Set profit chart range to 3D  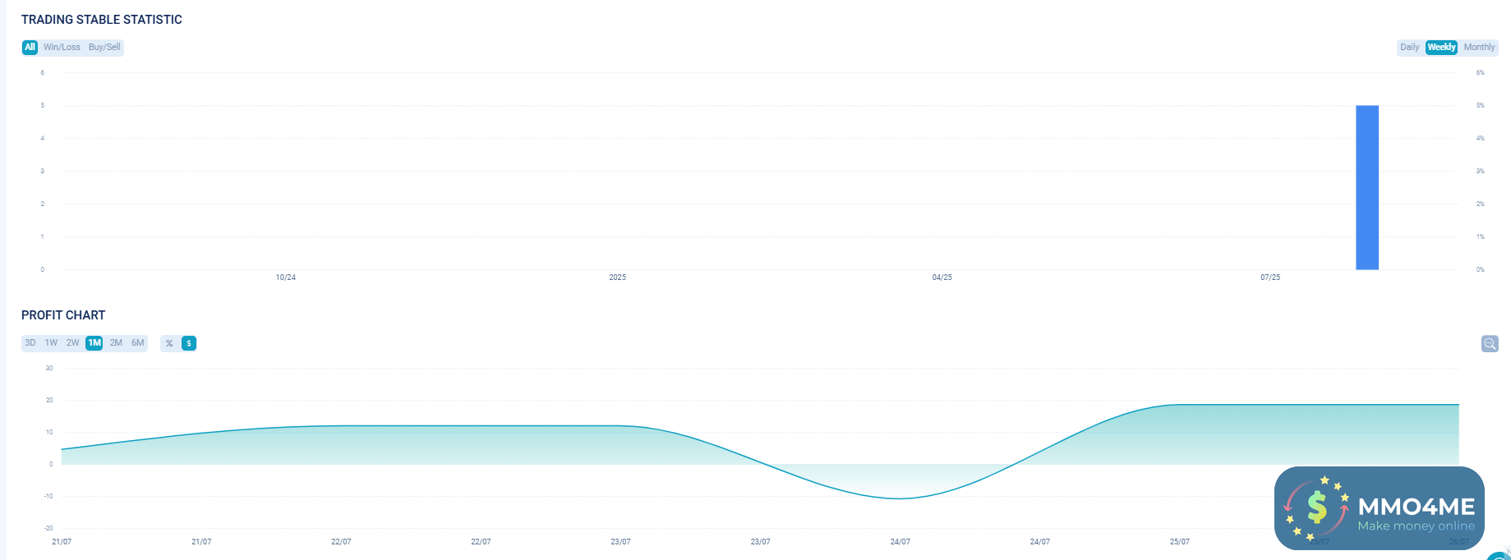pyautogui.click(x=30, y=342)
